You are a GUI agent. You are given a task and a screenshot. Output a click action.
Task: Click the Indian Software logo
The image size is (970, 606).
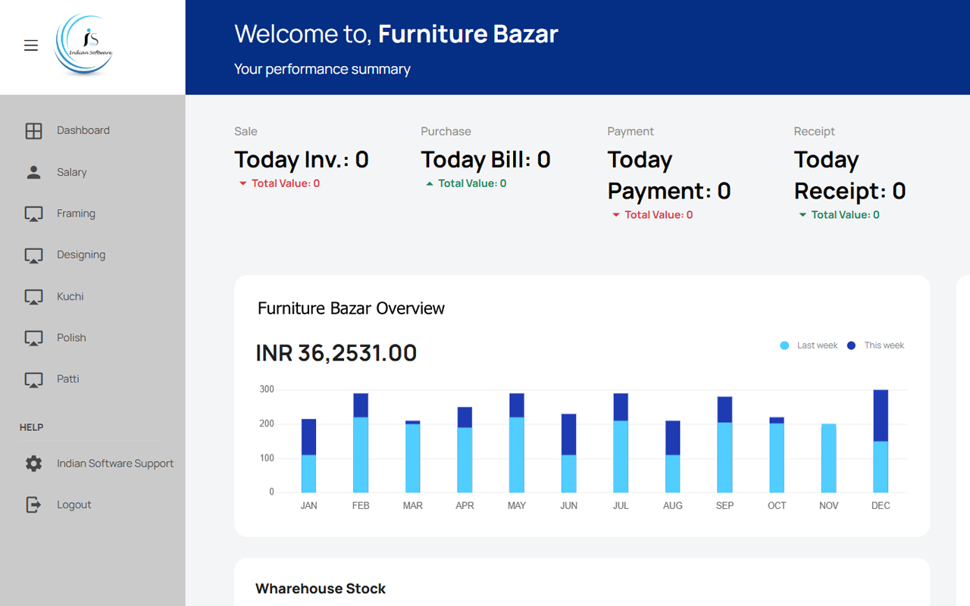coord(84,45)
